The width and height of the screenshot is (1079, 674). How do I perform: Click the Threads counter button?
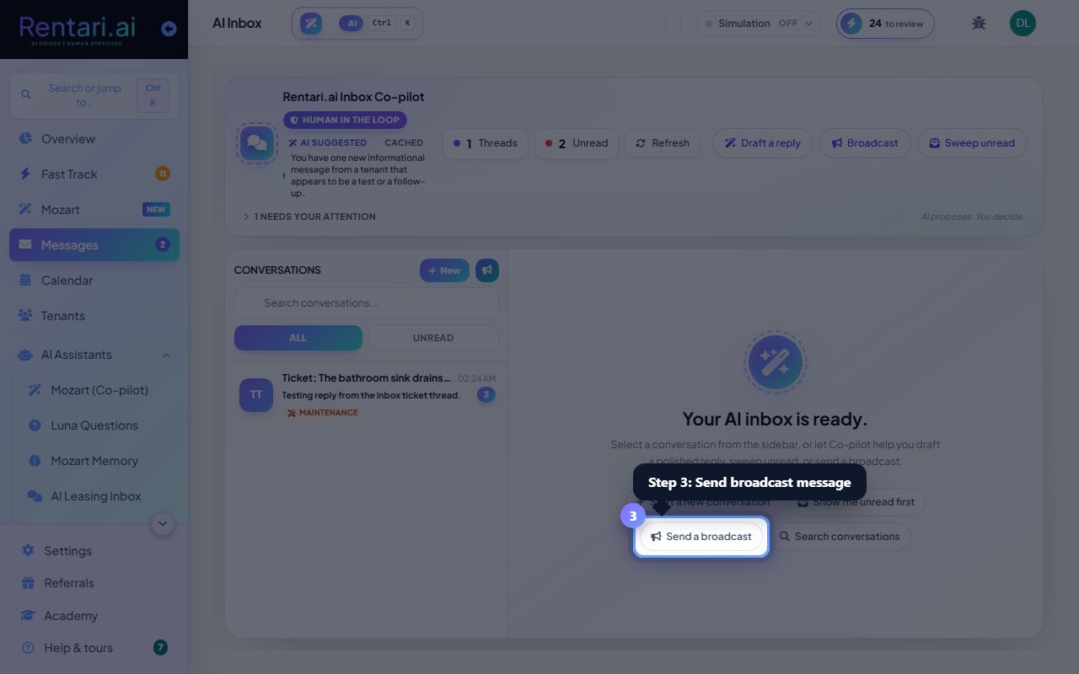[486, 143]
